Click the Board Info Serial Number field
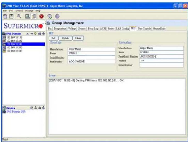This screenshot has height=142, width=188. (x=91, y=58)
